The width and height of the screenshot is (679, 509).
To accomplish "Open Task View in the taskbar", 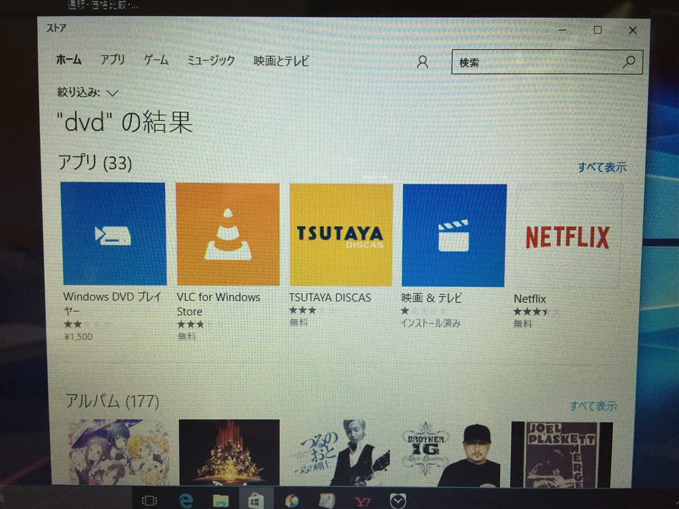I will click(x=149, y=501).
